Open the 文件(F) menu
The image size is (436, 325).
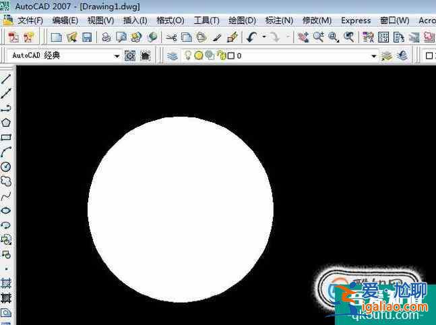pos(30,21)
